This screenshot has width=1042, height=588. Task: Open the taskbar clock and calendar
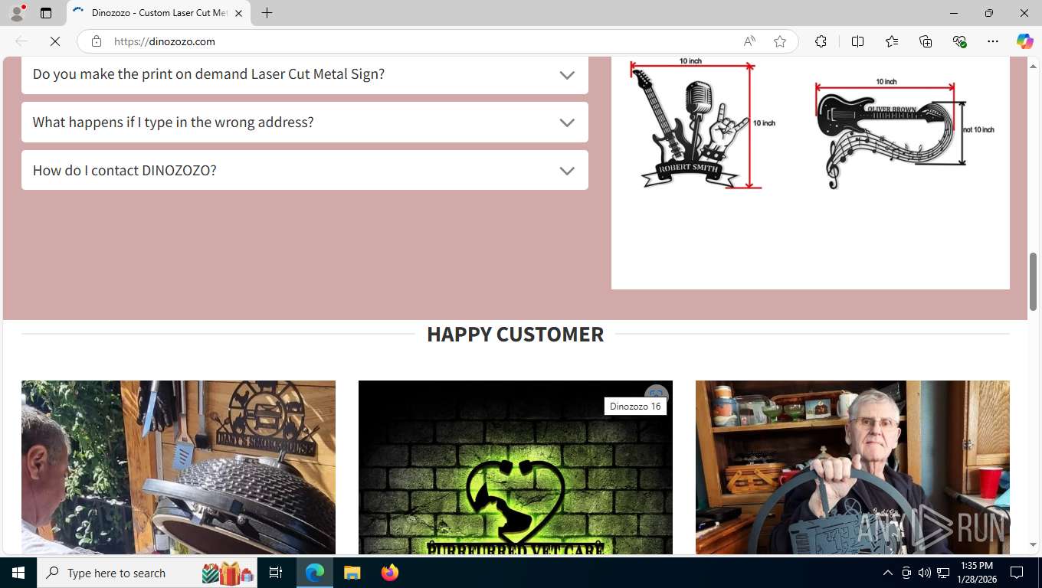point(976,573)
